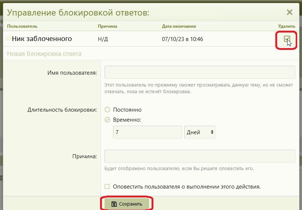The image size is (302, 210).
Task: Select the Постоянно ban duration option
Action: coord(107,110)
